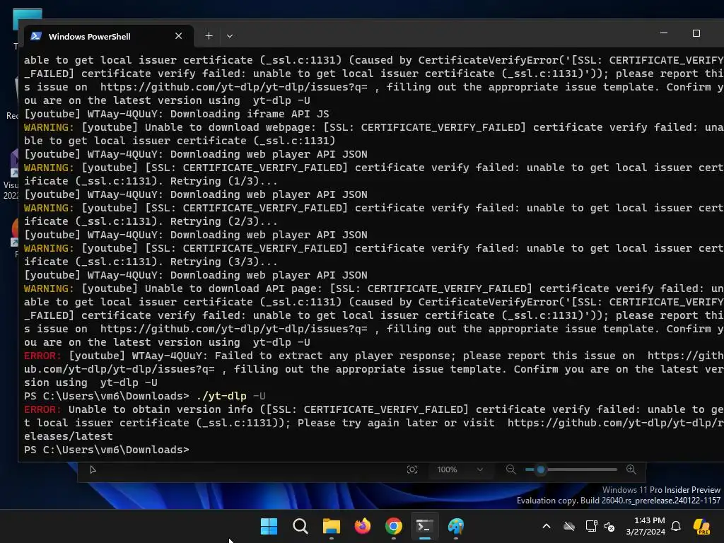This screenshot has height=543, width=724.
Task: Click the PowerShell icon in tab title
Action: click(x=36, y=36)
